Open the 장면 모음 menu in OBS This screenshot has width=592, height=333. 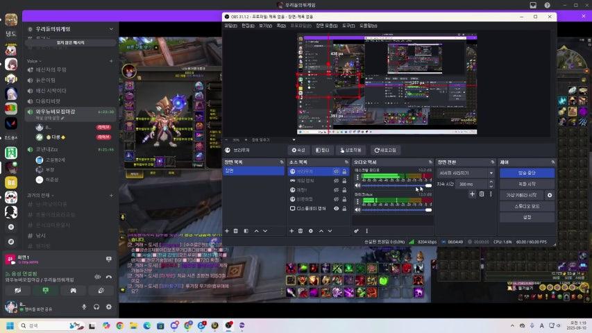coord(327,26)
